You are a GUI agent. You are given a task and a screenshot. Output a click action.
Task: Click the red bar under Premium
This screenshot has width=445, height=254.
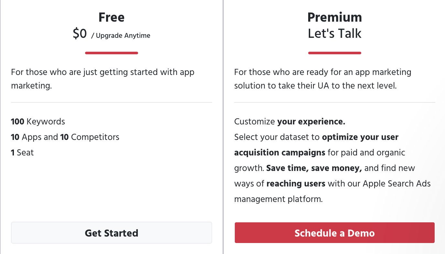[335, 53]
